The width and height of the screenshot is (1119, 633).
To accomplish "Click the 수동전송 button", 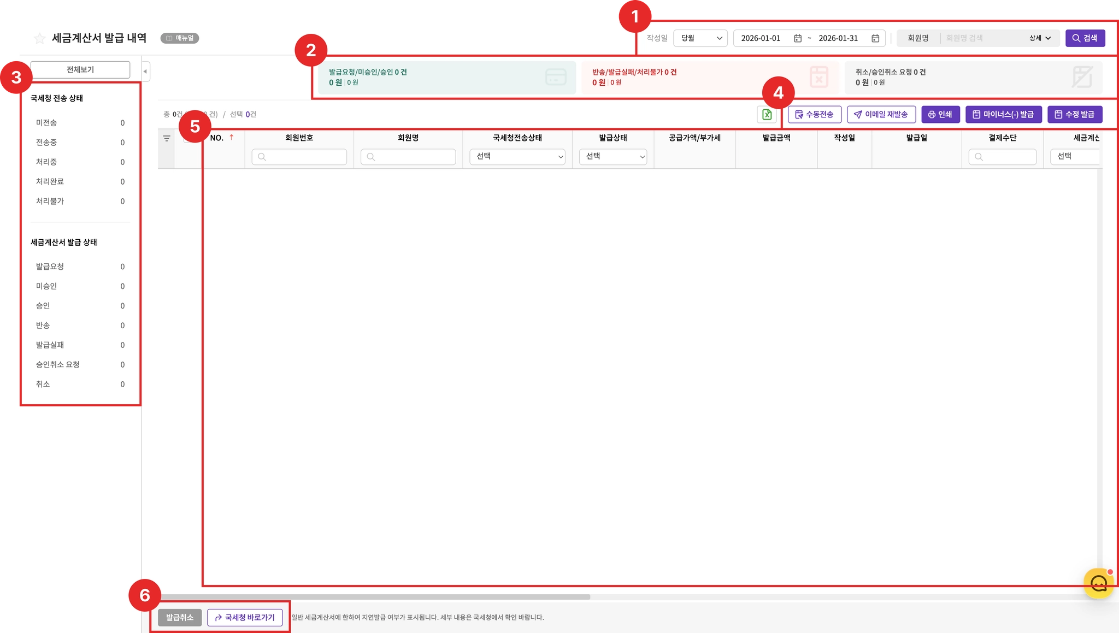I will 814,115.
